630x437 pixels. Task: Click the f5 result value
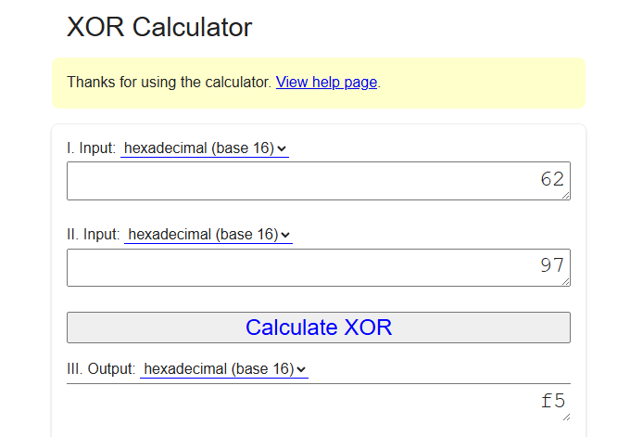coord(552,401)
